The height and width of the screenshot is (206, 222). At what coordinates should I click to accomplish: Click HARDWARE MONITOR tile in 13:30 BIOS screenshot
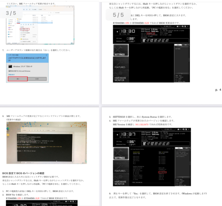click(x=121, y=76)
